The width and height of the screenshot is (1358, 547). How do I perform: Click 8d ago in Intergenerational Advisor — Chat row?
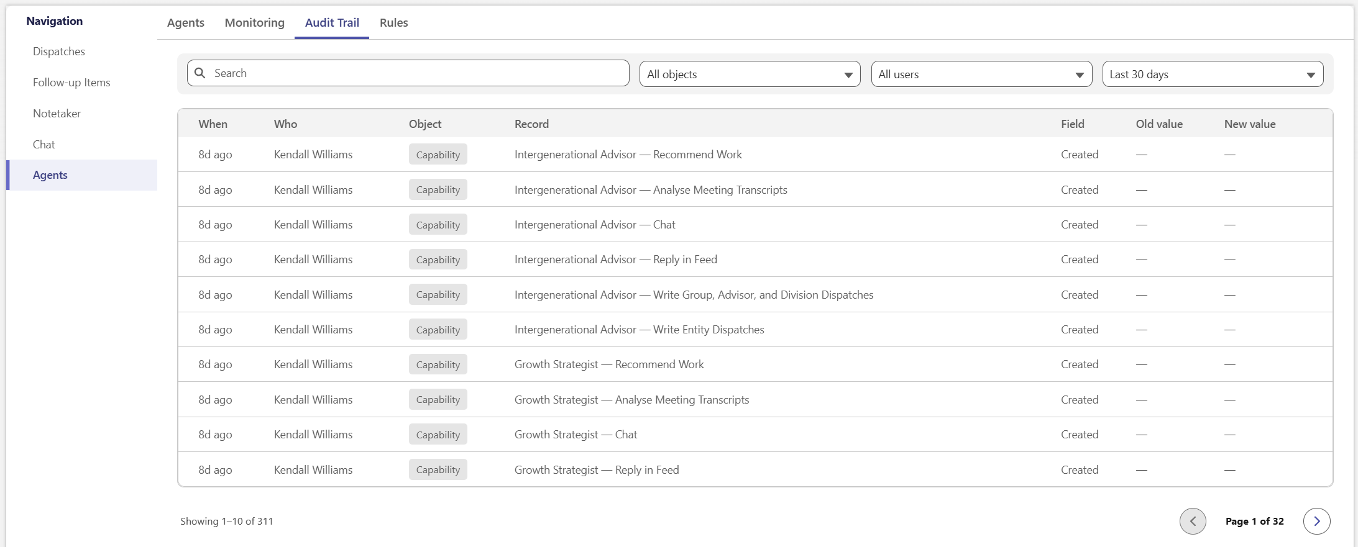click(215, 225)
